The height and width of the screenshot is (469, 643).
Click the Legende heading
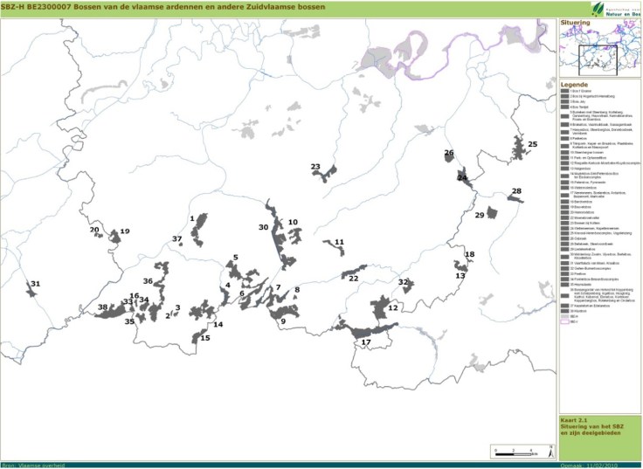point(575,85)
